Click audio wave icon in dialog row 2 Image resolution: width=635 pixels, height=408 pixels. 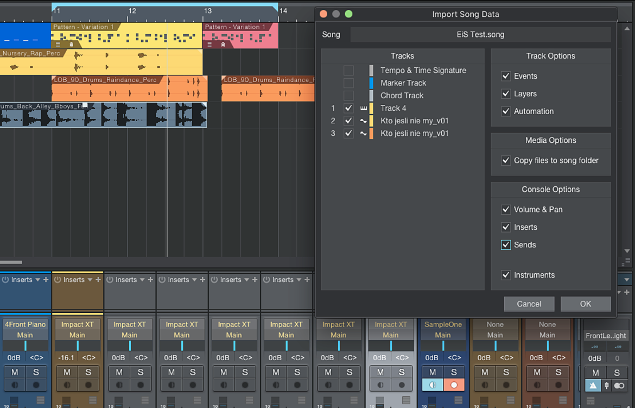click(363, 121)
